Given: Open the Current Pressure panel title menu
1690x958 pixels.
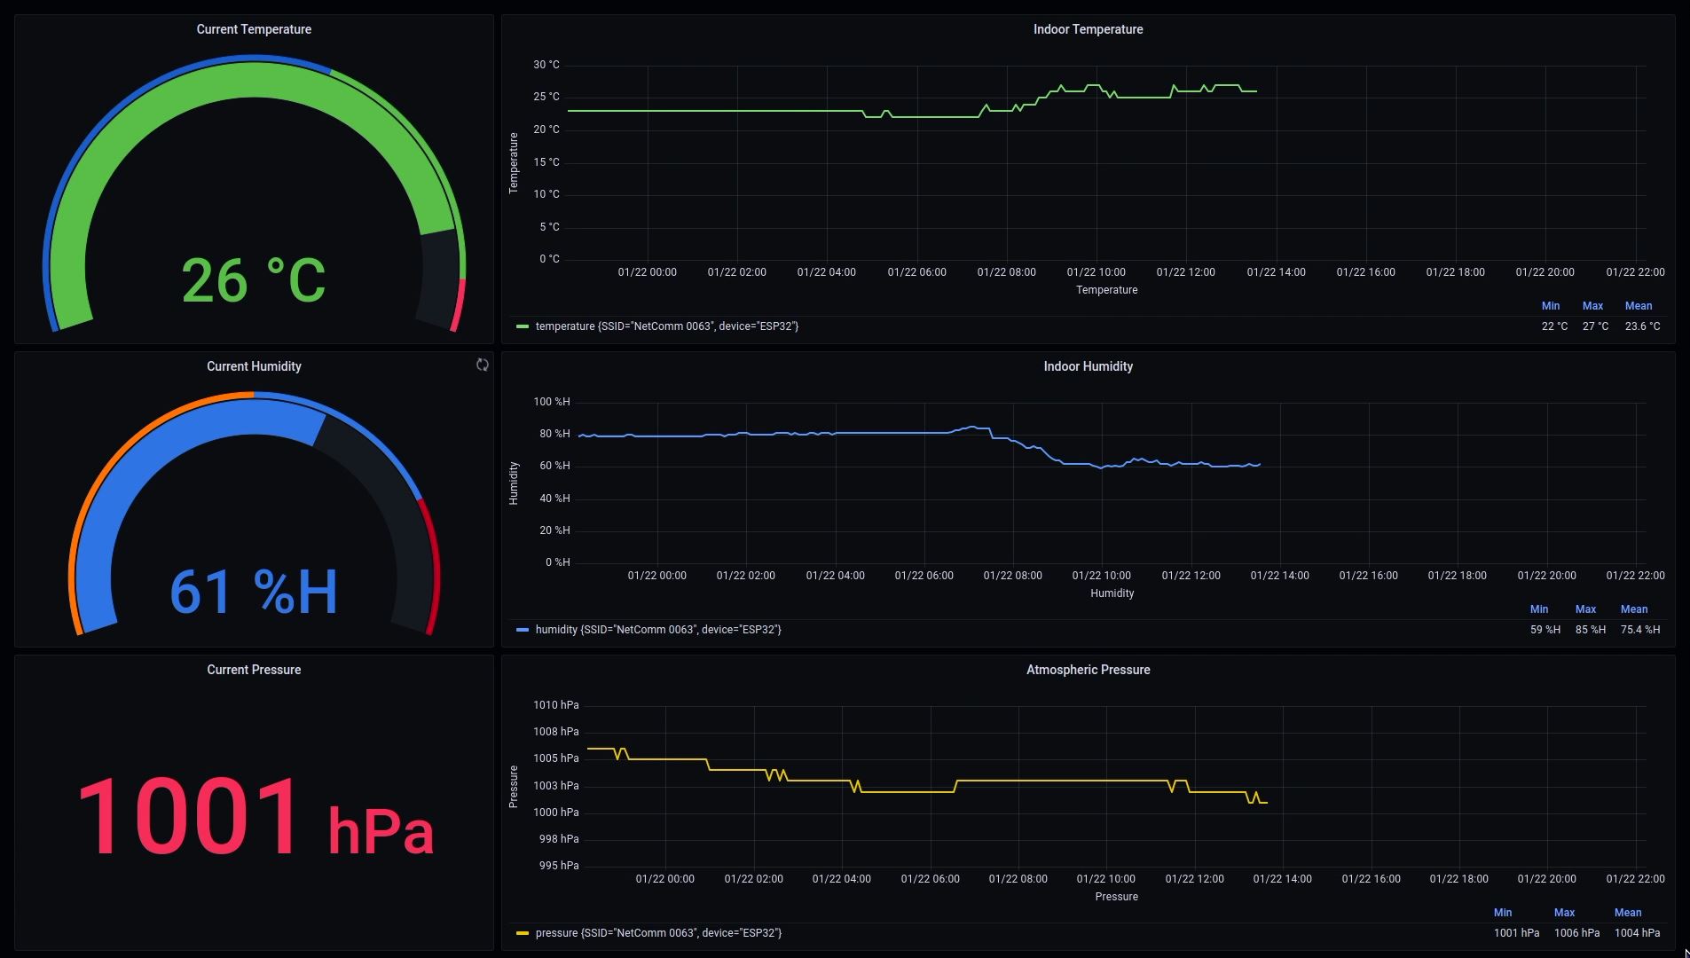Looking at the screenshot, I should 254,670.
